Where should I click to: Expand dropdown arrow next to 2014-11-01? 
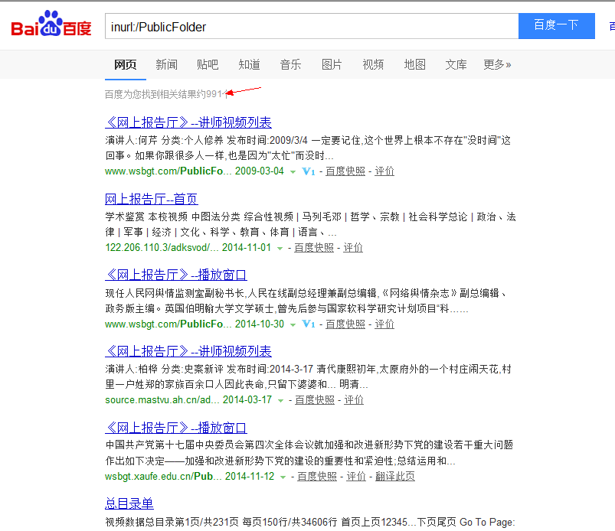280,249
